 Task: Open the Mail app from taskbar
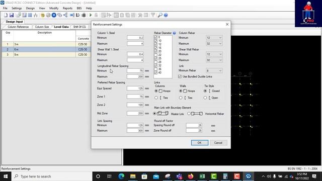(x=156, y=176)
